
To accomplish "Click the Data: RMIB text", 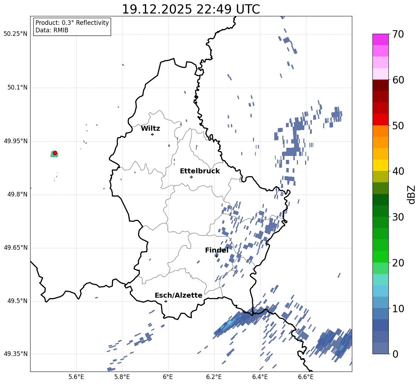I will tap(52, 30).
